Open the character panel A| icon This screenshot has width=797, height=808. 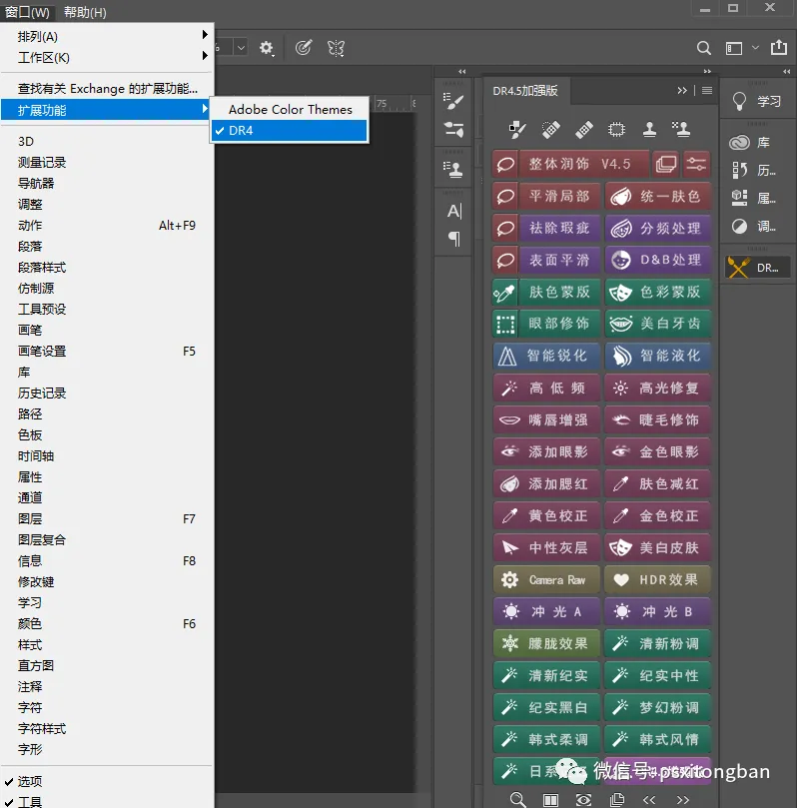pos(453,211)
